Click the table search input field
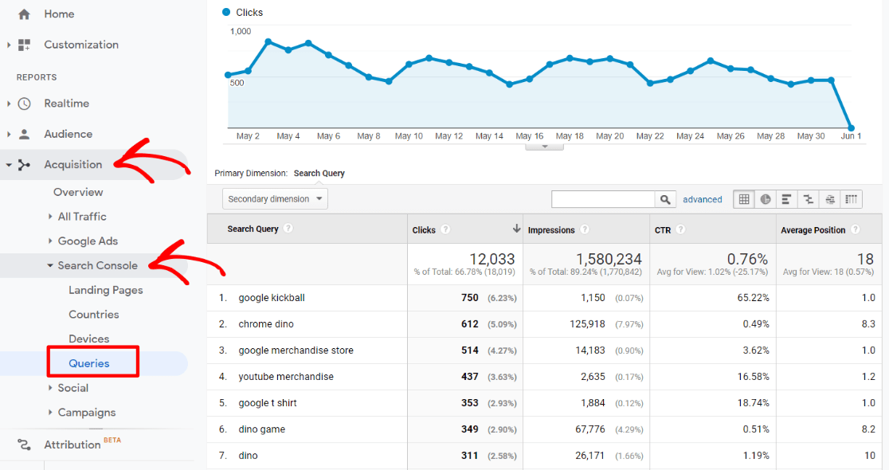 pyautogui.click(x=603, y=199)
